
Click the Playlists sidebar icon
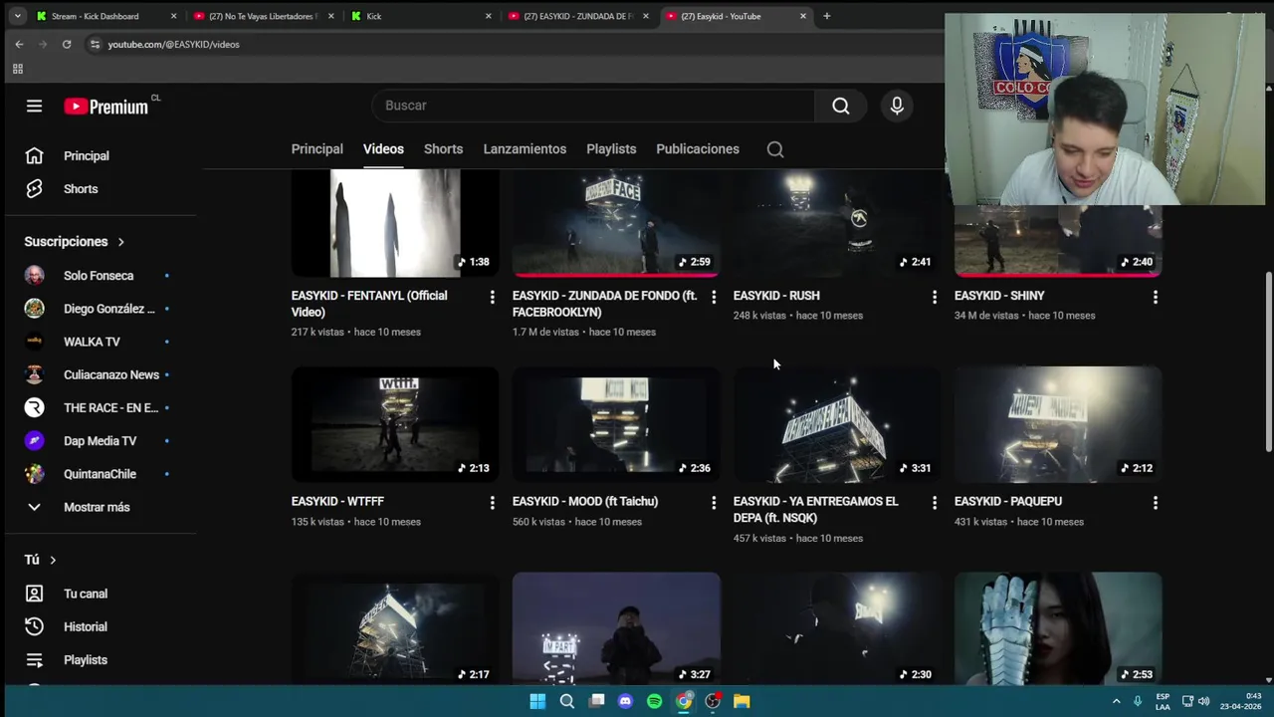(34, 660)
